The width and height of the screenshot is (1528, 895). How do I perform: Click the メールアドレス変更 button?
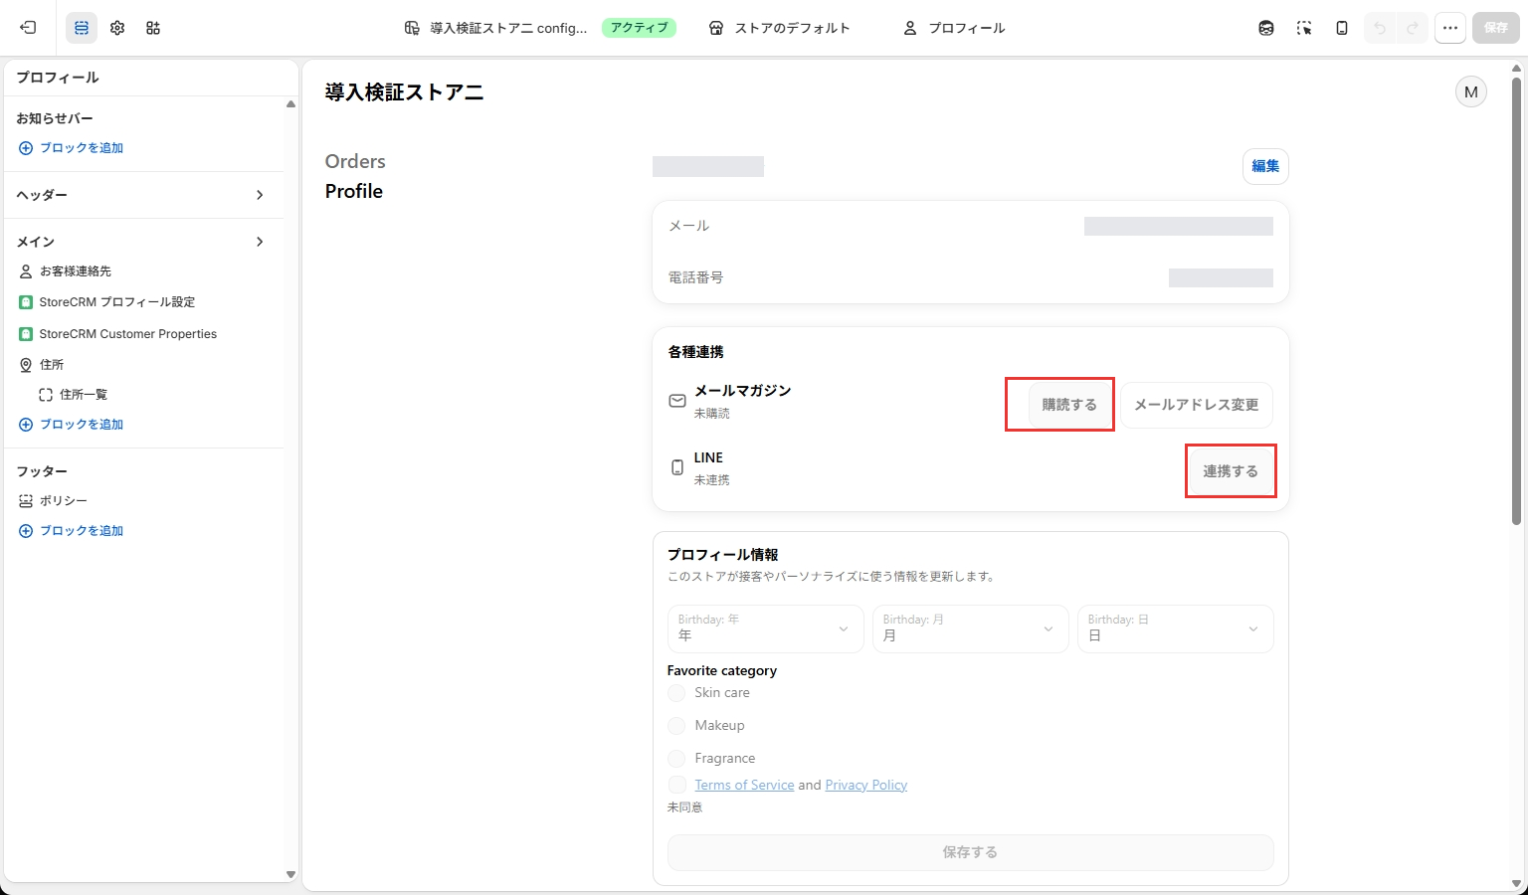coord(1197,405)
